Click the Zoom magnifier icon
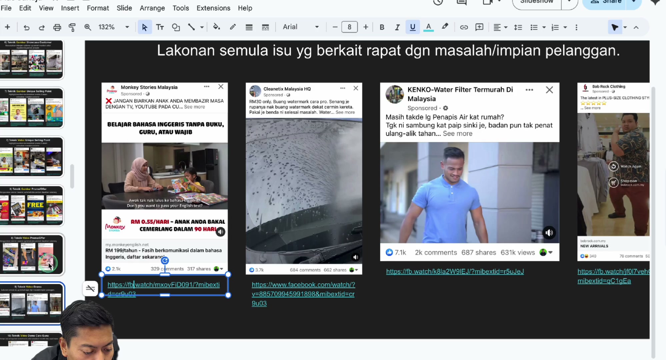Screen dimensions: 666x360 tap(88, 27)
